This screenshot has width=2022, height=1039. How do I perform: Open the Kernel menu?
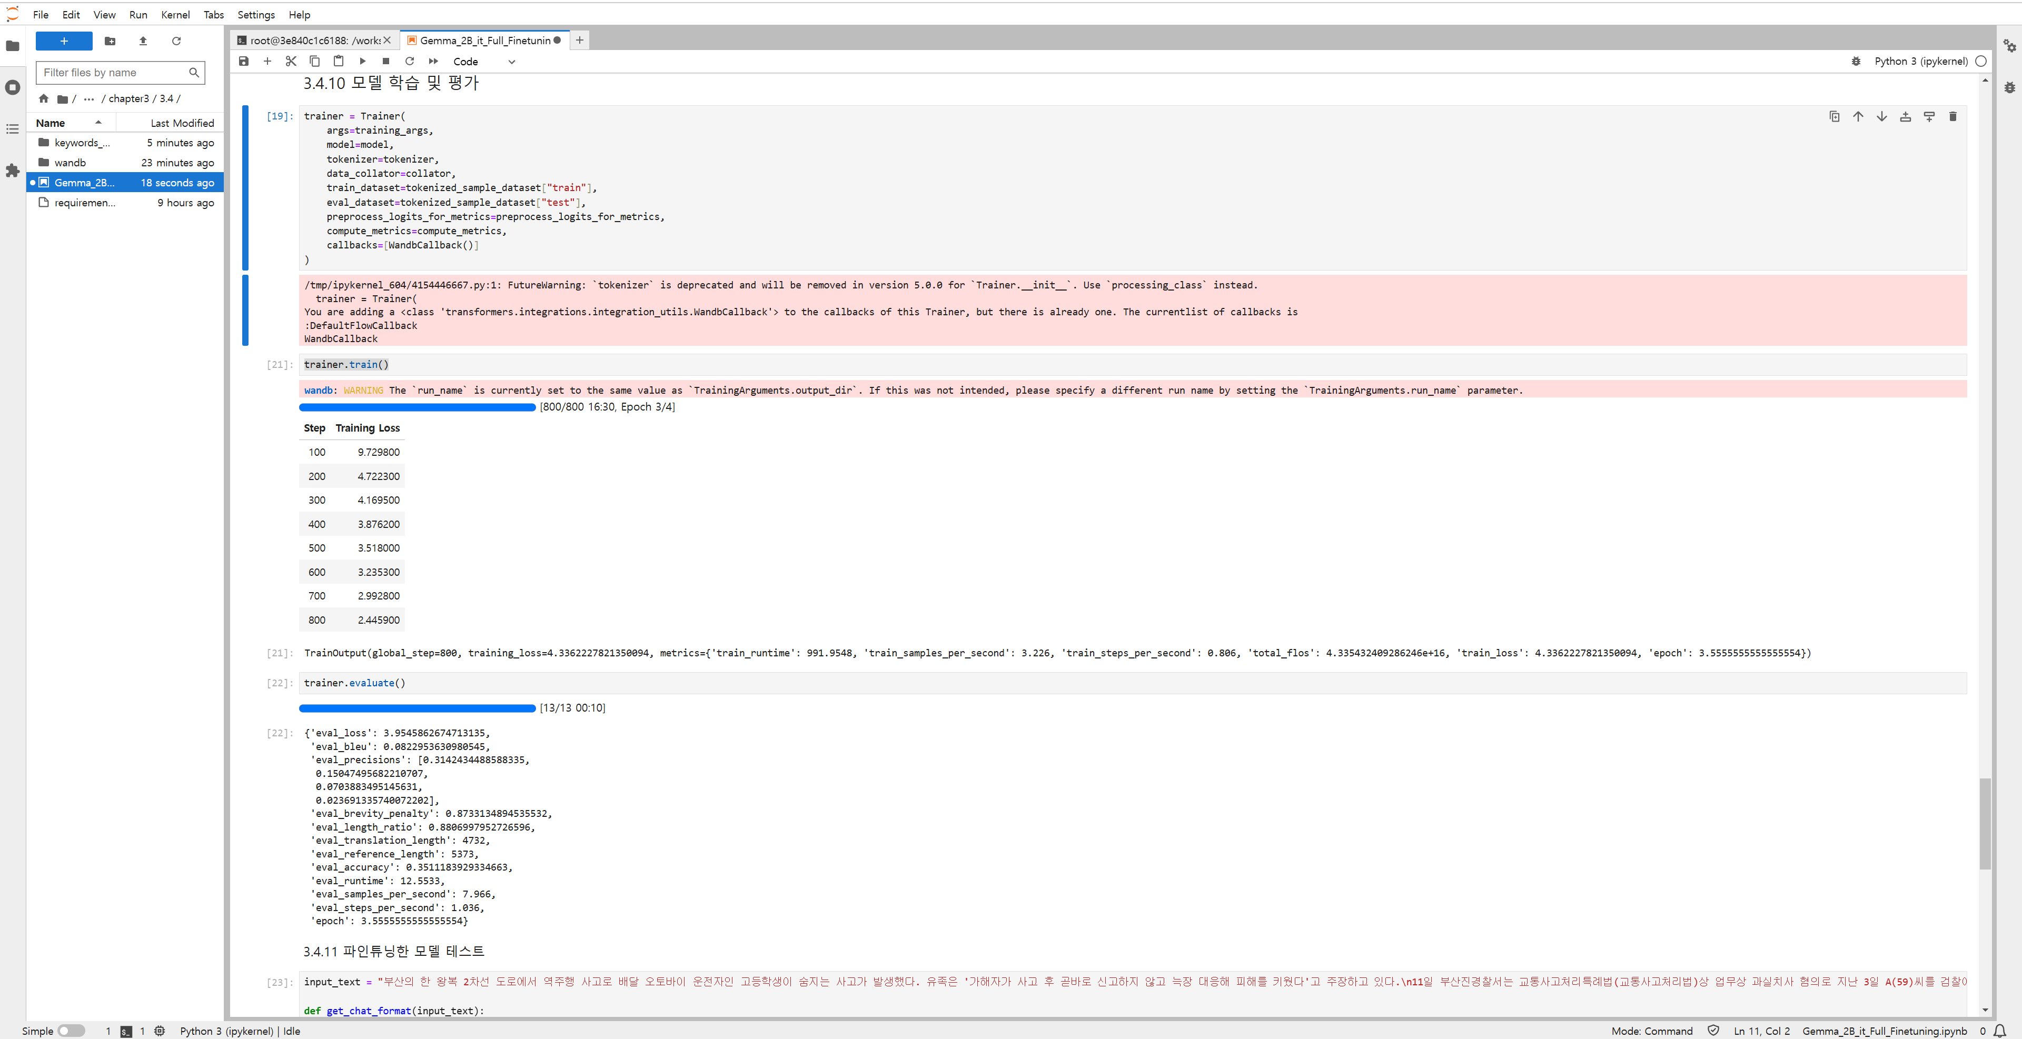[x=174, y=15]
